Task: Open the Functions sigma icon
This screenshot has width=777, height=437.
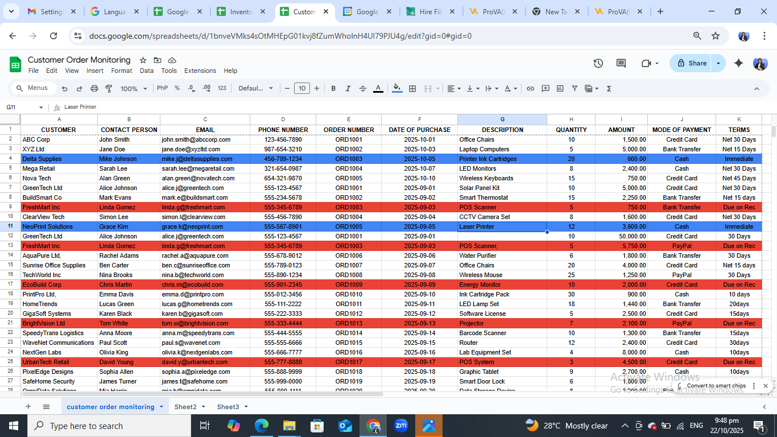Action: 609,89
